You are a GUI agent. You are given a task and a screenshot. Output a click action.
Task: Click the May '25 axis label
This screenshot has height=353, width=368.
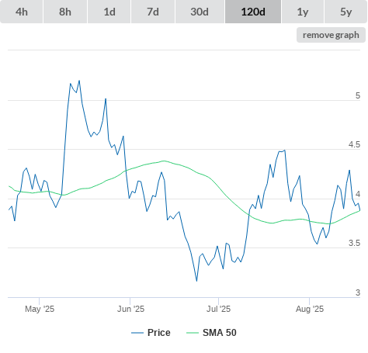pyautogui.click(x=40, y=309)
